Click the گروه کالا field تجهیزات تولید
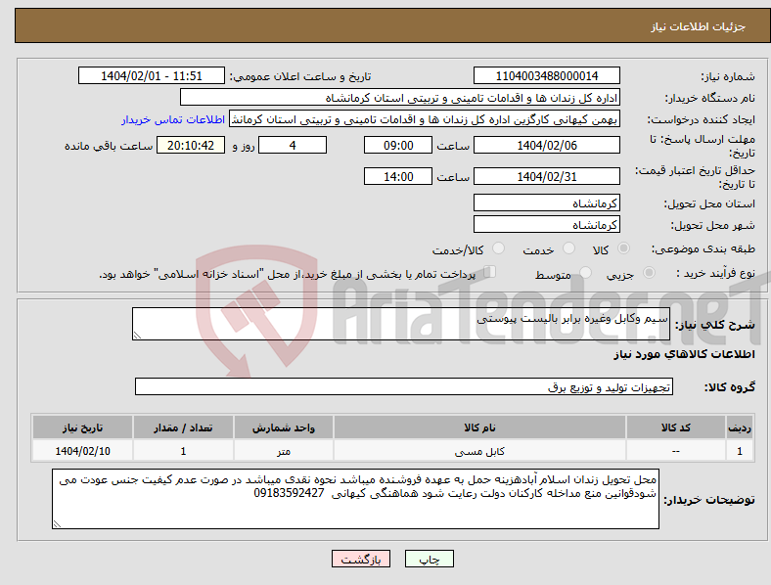 pos(404,386)
